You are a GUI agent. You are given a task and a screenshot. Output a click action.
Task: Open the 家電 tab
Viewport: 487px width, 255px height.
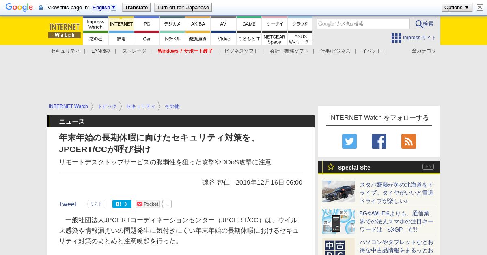(x=121, y=38)
